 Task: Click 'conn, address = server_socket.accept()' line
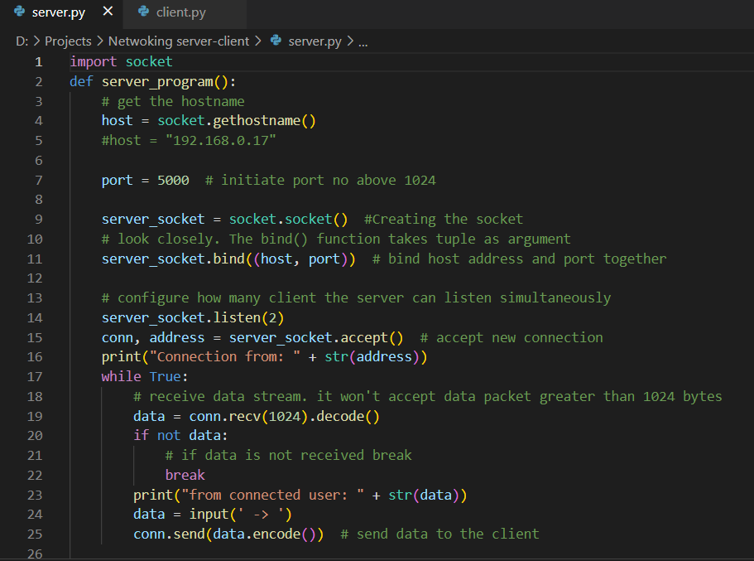pyautogui.click(x=252, y=337)
